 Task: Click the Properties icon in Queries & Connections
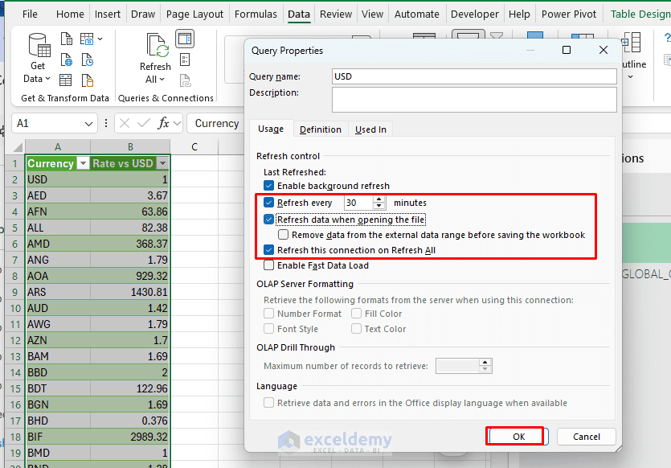point(185,60)
